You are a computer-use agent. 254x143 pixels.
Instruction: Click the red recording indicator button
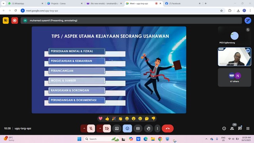(x=15, y=20)
